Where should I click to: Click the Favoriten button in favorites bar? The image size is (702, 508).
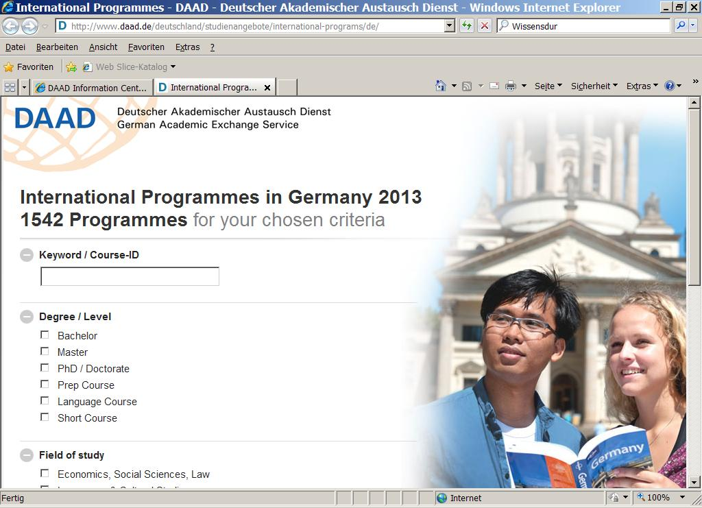(29, 67)
